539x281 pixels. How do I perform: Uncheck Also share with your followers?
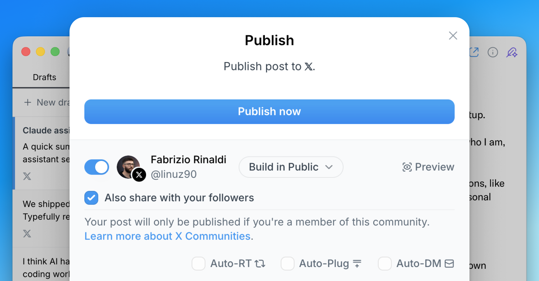[91, 198]
